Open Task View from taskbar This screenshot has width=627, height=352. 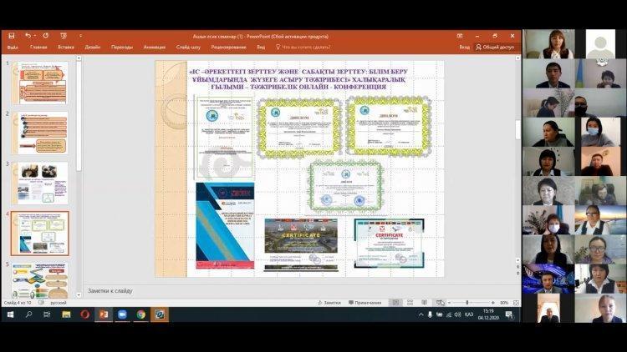click(47, 314)
